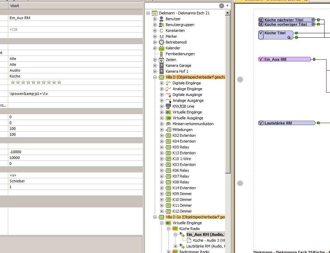Collapse the Villa D miniserver node
The height and width of the screenshot is (253, 330).
155,77
